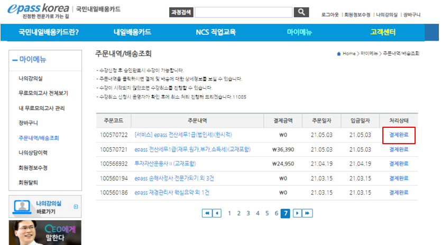Go to next page arrow
This screenshot has height=245, width=441.
click(x=297, y=213)
